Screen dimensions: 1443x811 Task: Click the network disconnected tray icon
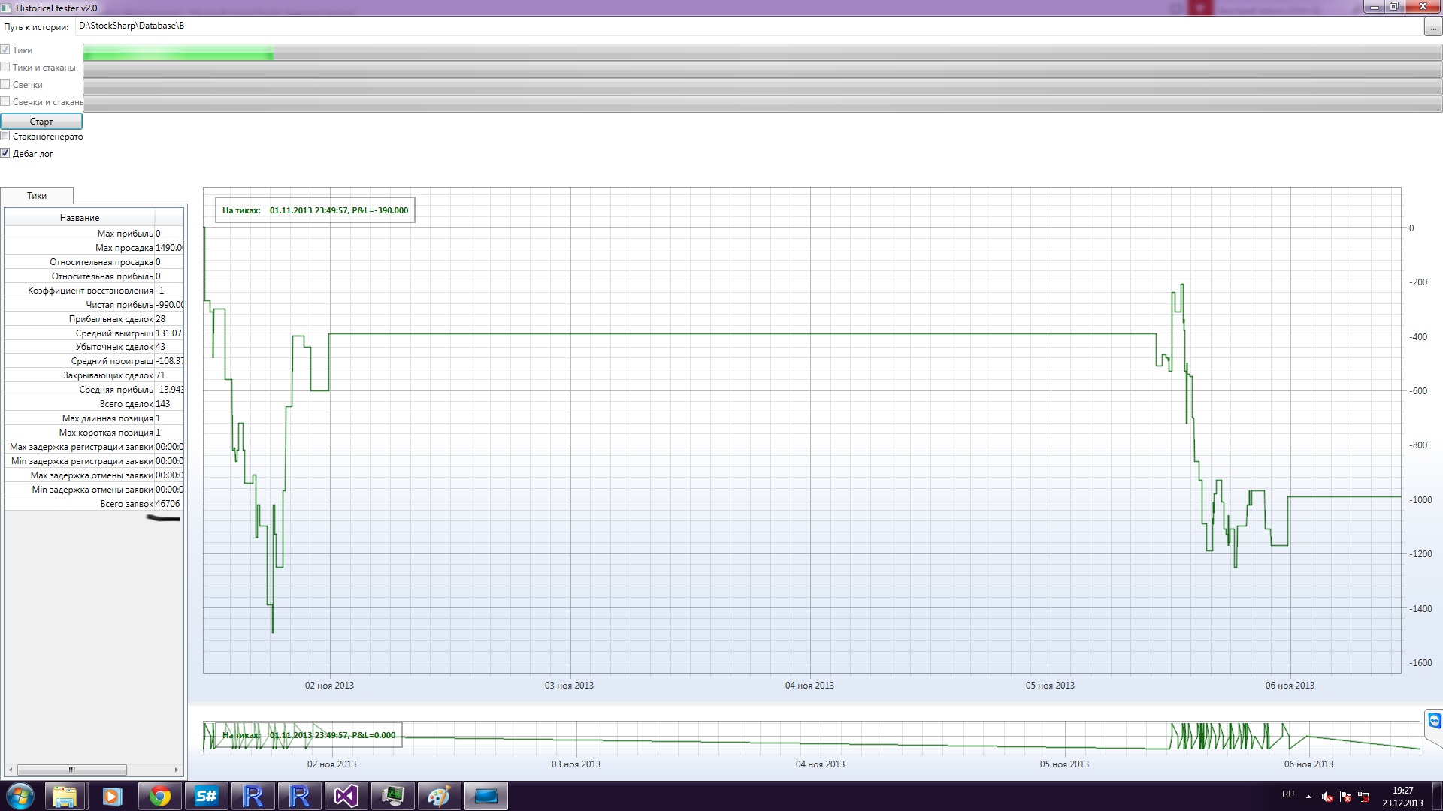(1363, 797)
